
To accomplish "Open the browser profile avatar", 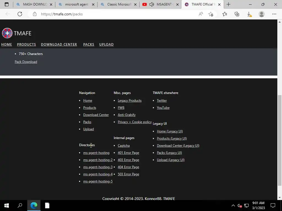I will coord(262,14).
